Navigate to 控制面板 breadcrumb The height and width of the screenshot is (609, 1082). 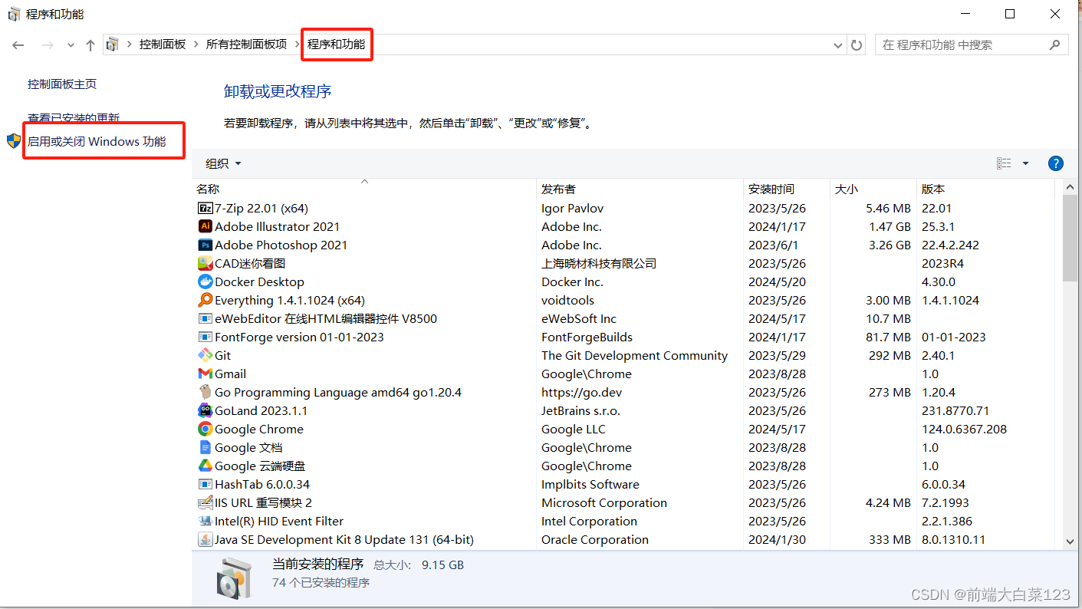pyautogui.click(x=163, y=45)
